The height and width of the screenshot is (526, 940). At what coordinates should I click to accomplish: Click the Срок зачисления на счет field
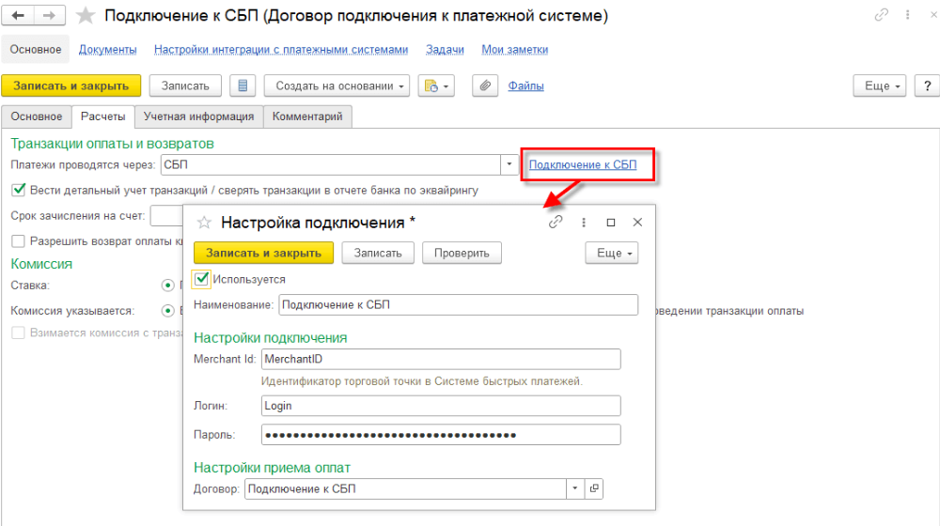[x=166, y=216]
